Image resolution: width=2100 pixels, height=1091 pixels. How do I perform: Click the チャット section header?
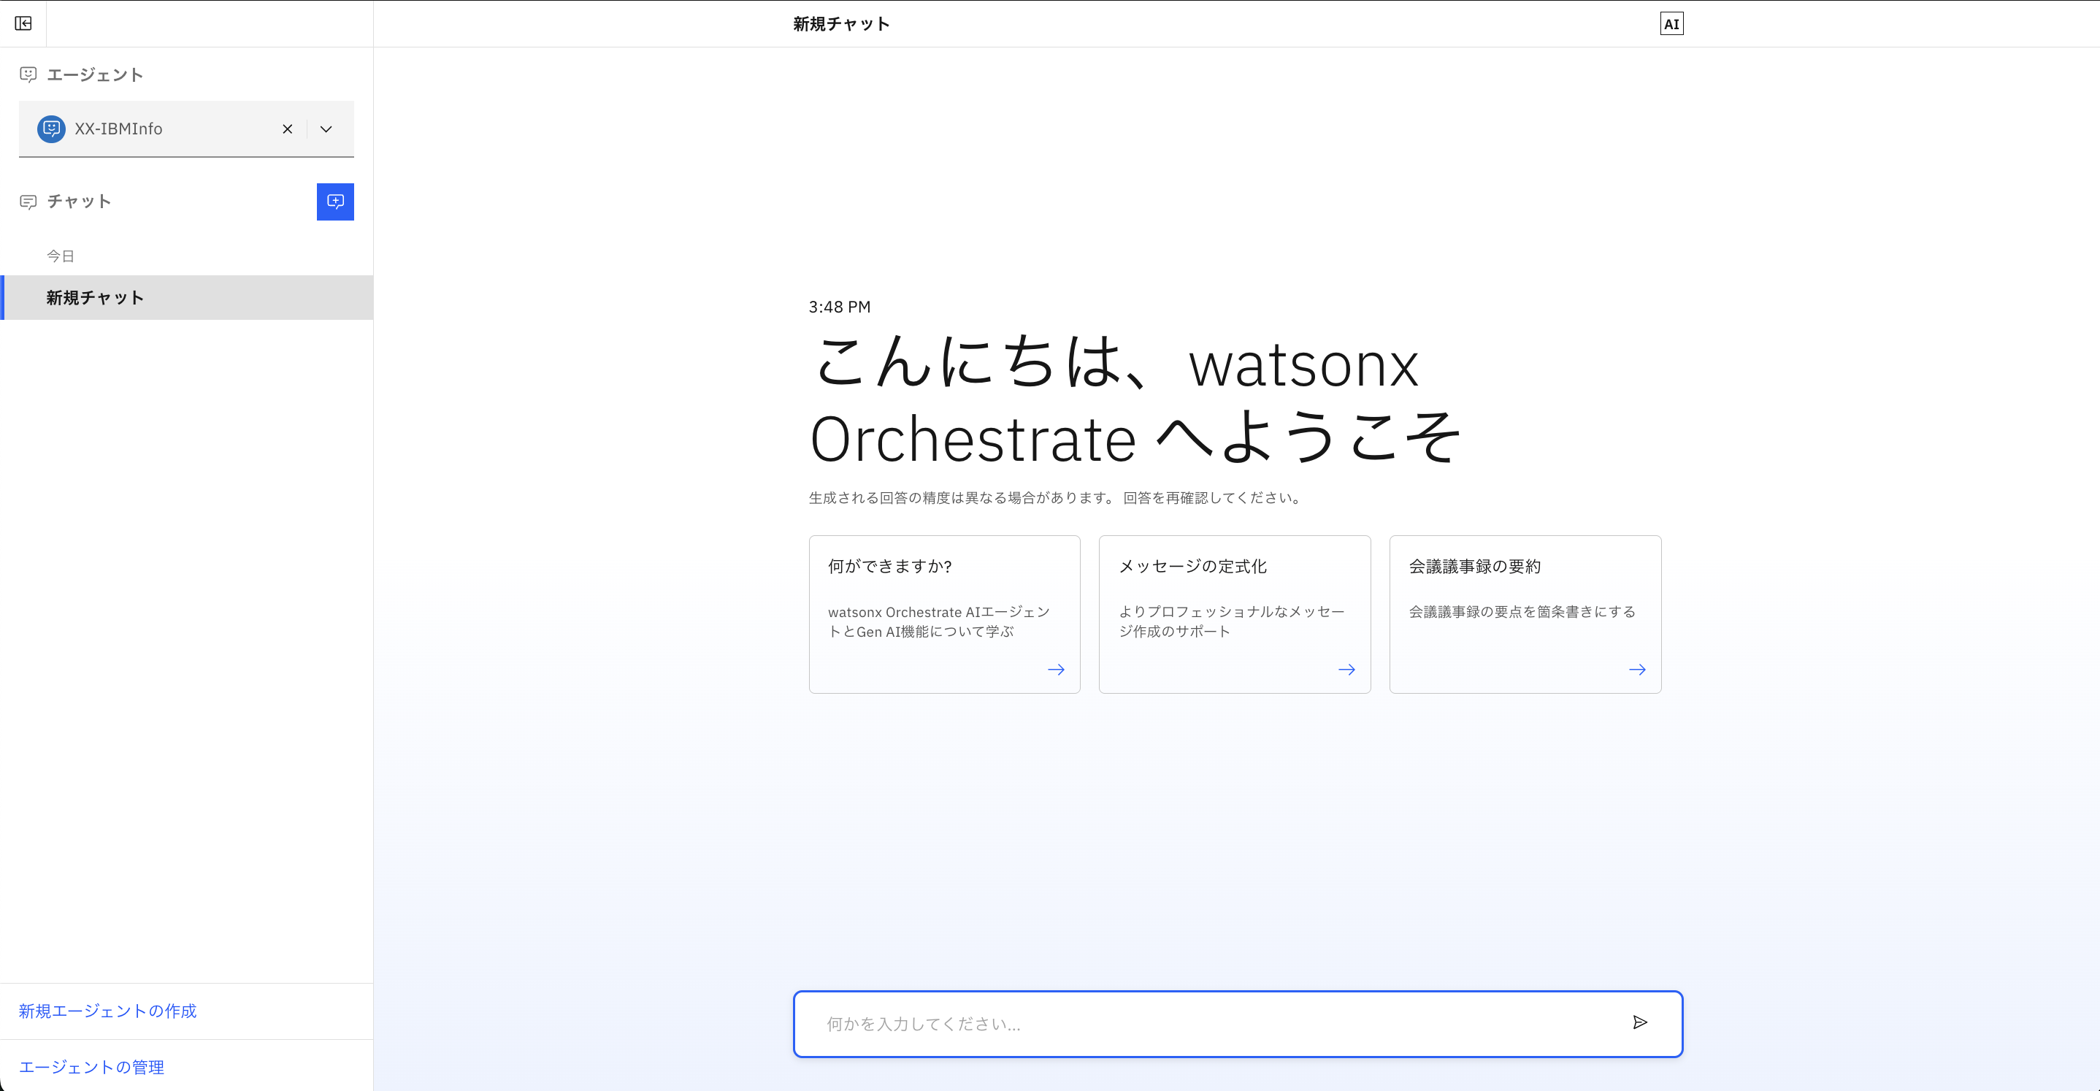pyautogui.click(x=78, y=202)
